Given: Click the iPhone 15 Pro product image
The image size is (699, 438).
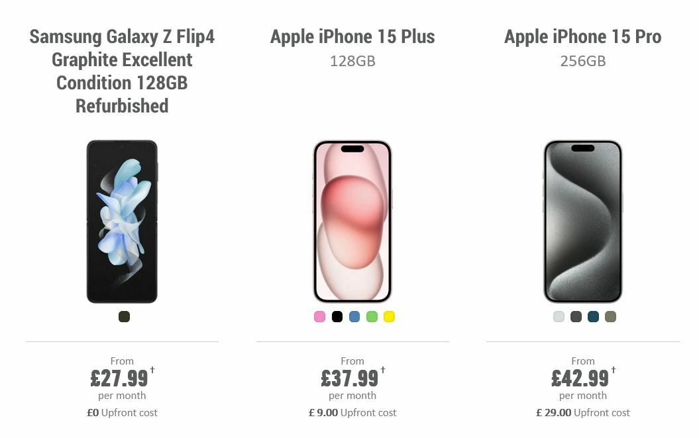Looking at the screenshot, I should pyautogui.click(x=583, y=222).
